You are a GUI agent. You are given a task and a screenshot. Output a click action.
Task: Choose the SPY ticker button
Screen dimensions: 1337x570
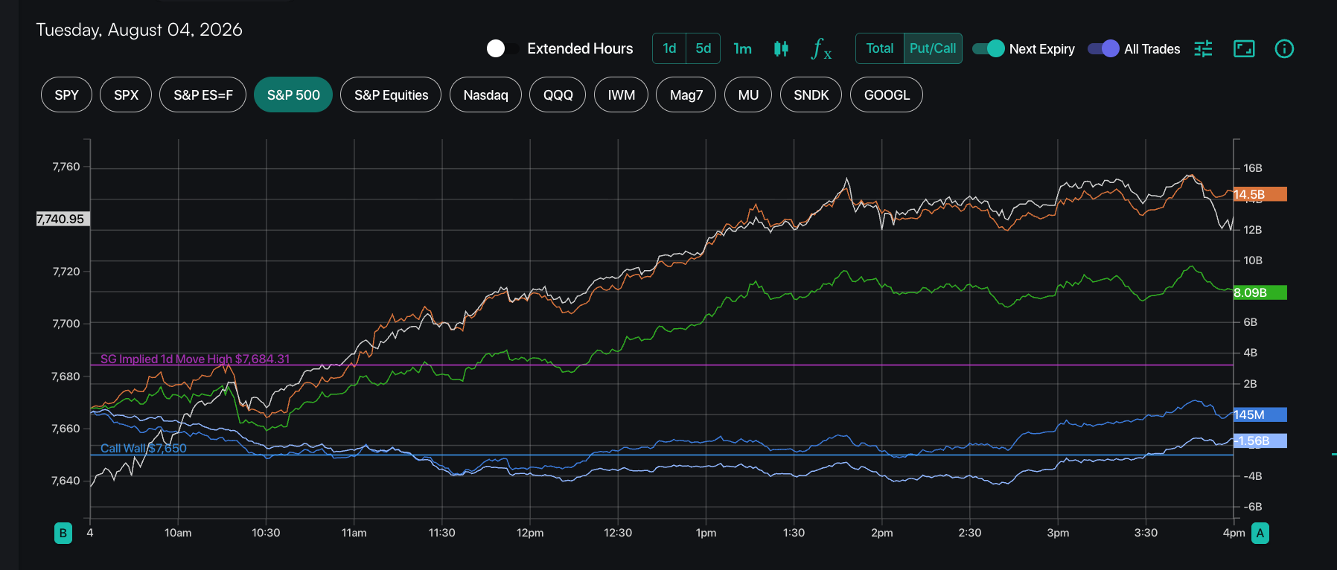66,95
